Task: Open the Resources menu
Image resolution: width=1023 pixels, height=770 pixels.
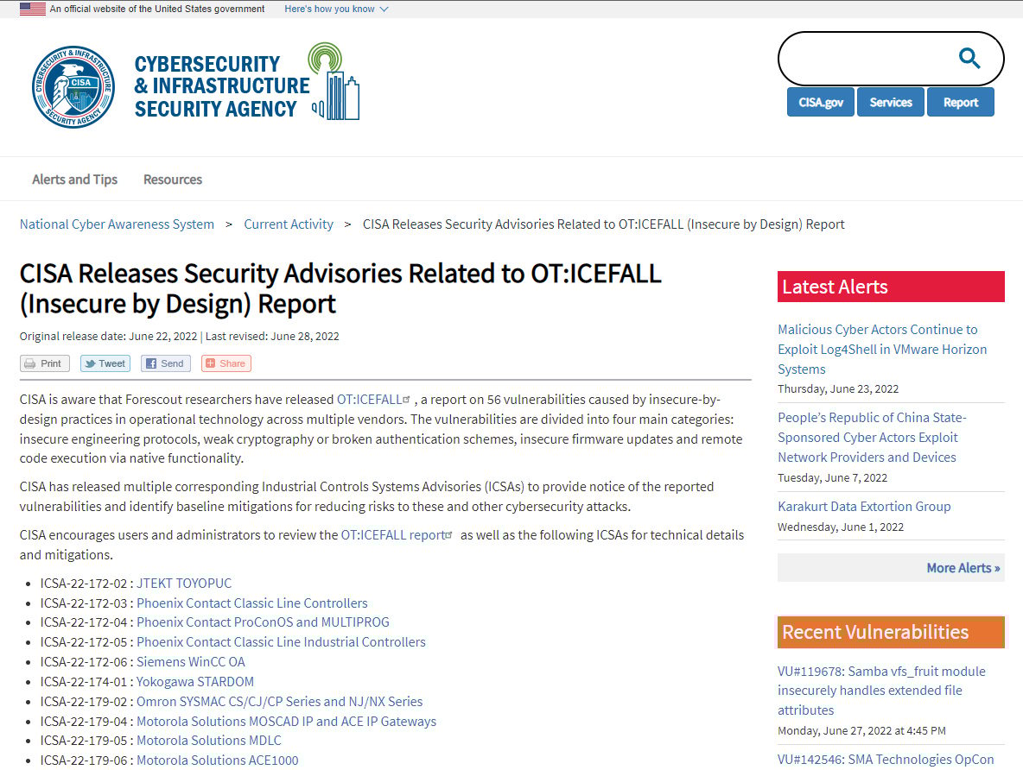Action: tap(173, 180)
